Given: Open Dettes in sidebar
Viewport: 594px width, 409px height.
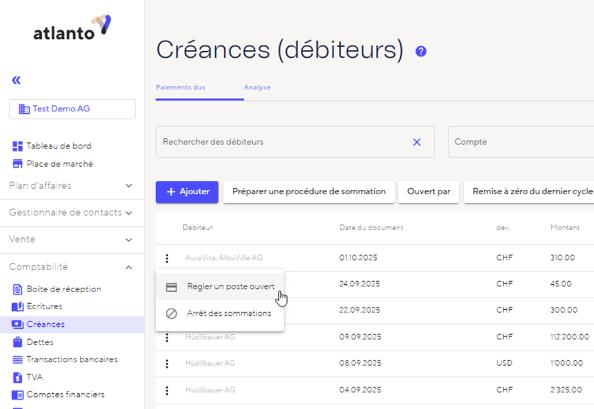Looking at the screenshot, I should tap(40, 342).
